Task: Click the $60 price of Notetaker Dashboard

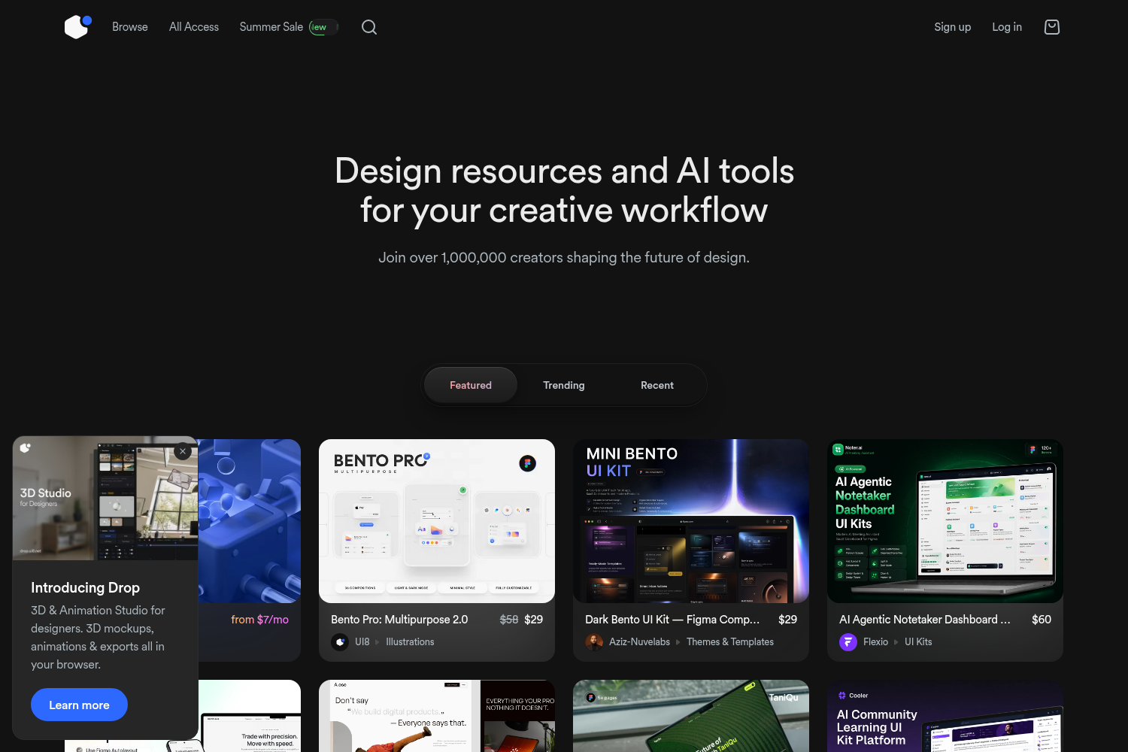Action: [1042, 620]
